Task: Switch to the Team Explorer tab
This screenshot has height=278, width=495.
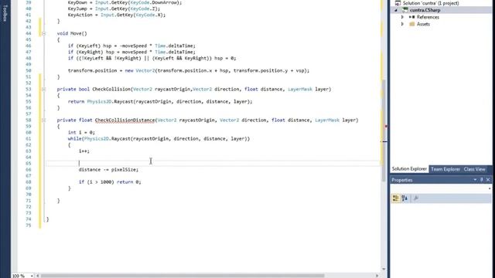Action: 445,169
